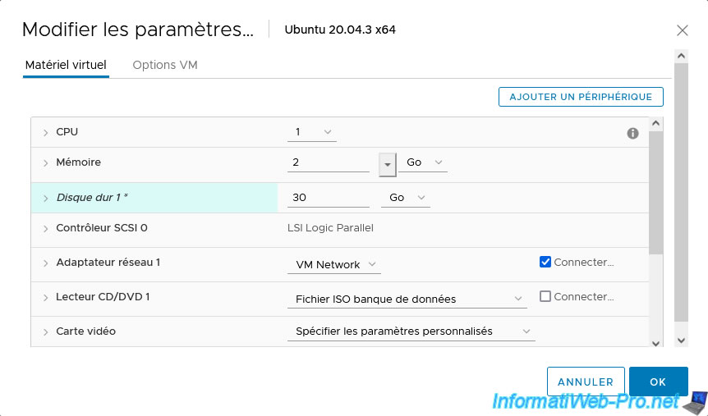The height and width of the screenshot is (416, 708).
Task: Enable Connecter for CD/DVD drive
Action: click(x=545, y=297)
